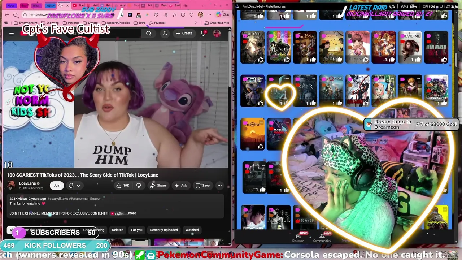Click the Join channel button
This screenshot has height=260, width=462.
point(57,186)
